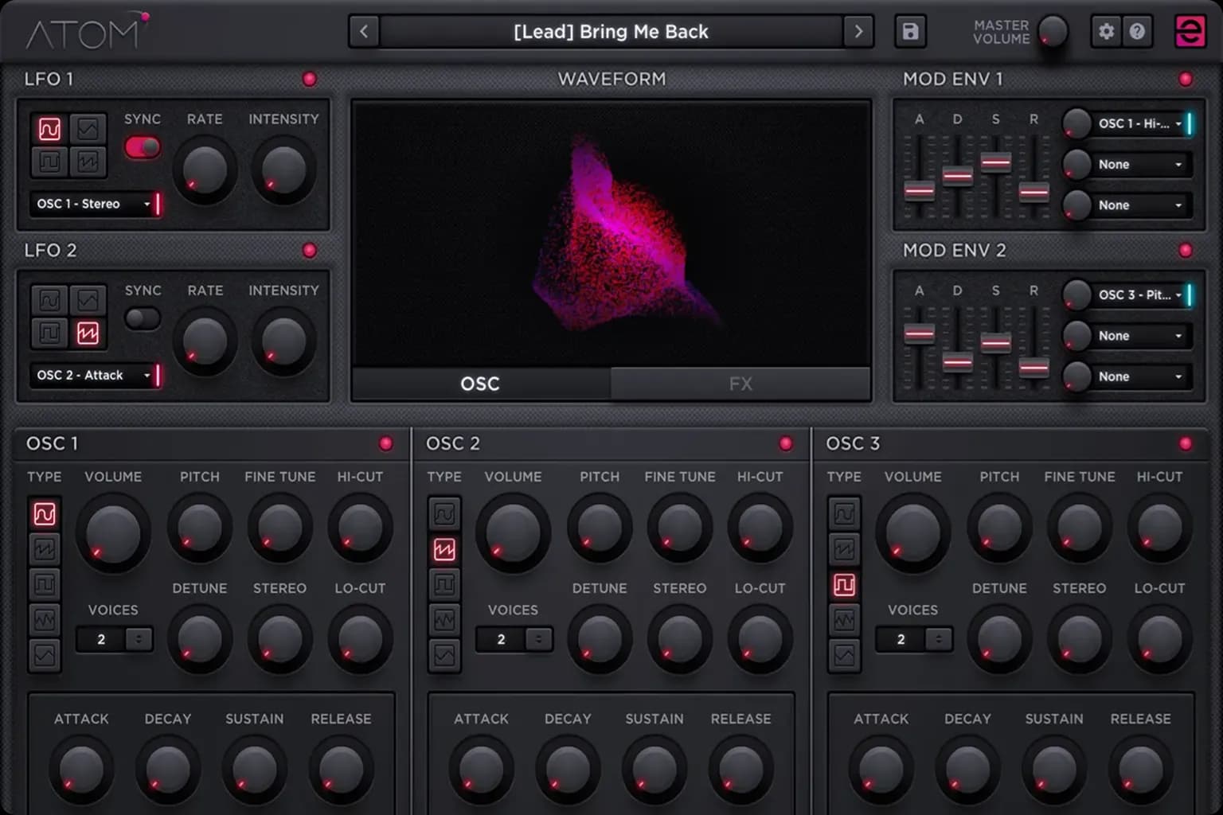Click the save preset floppy disk icon

tap(910, 32)
